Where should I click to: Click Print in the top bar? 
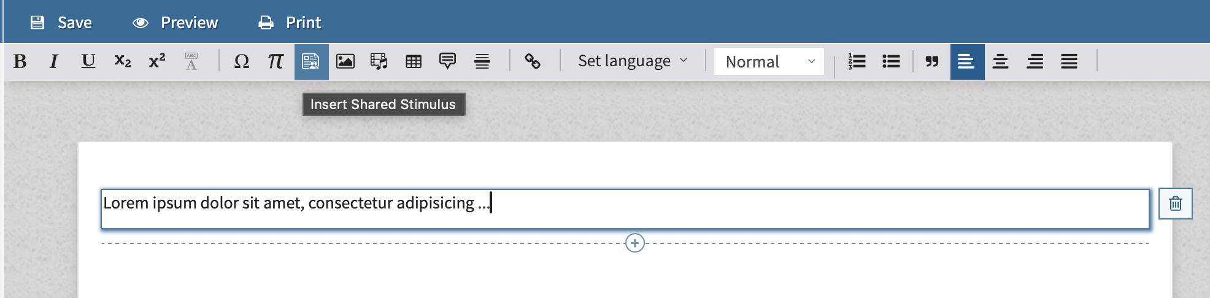click(290, 23)
